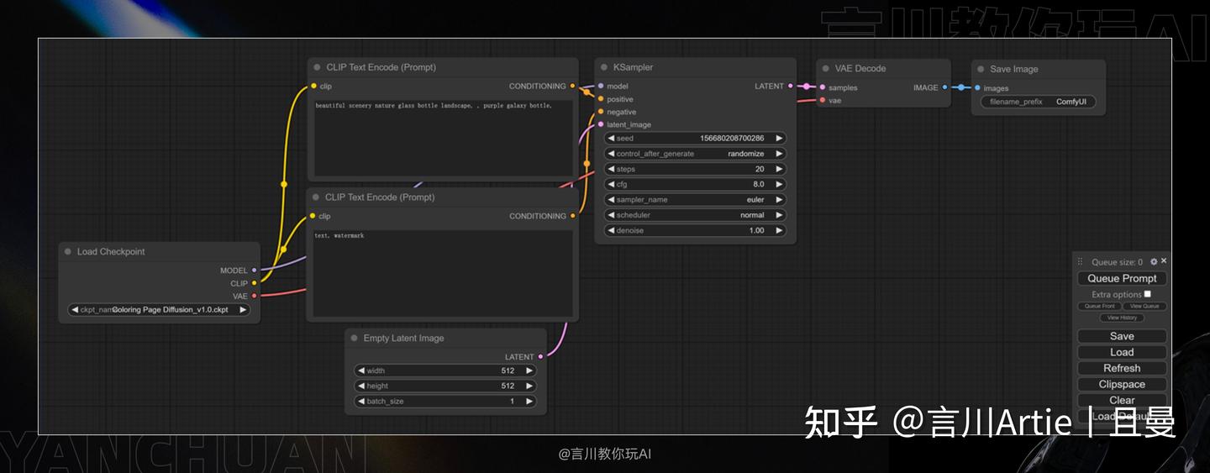The height and width of the screenshot is (473, 1210).
Task: Open the control_after_generate 'randomize' dropdown
Action: point(695,154)
